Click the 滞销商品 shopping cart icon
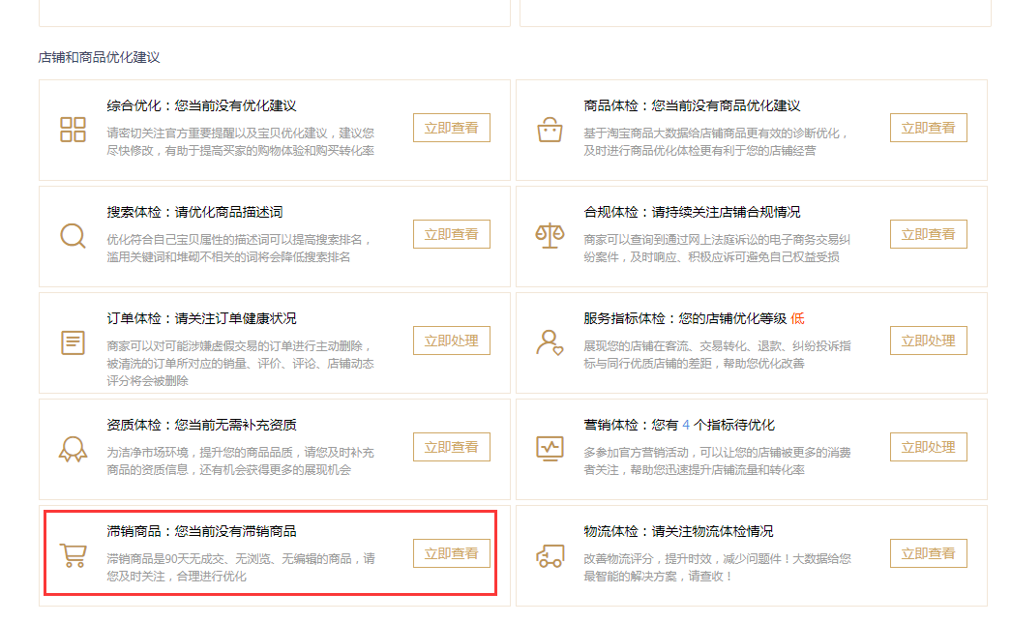1011x623 pixels. (73, 555)
